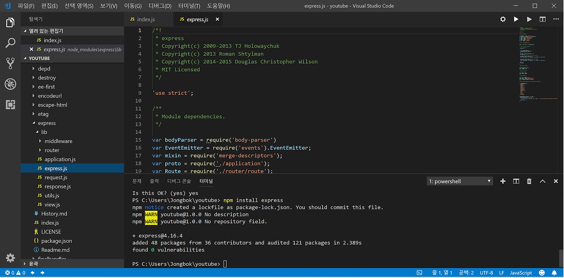Open the Search view in activity bar

coord(10,43)
